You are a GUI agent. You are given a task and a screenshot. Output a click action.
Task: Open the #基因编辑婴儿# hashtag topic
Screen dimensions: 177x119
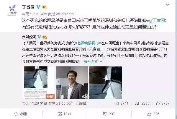click(x=88, y=43)
